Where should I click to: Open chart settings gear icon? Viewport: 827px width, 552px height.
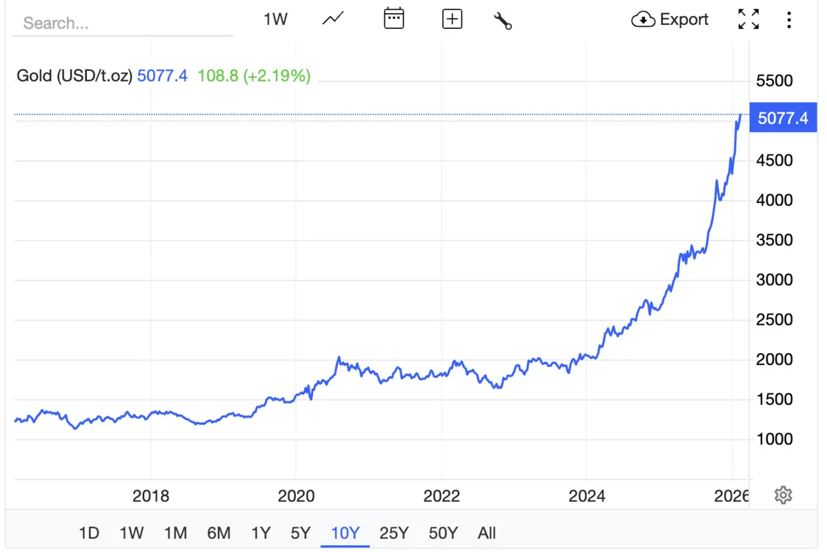(x=783, y=495)
